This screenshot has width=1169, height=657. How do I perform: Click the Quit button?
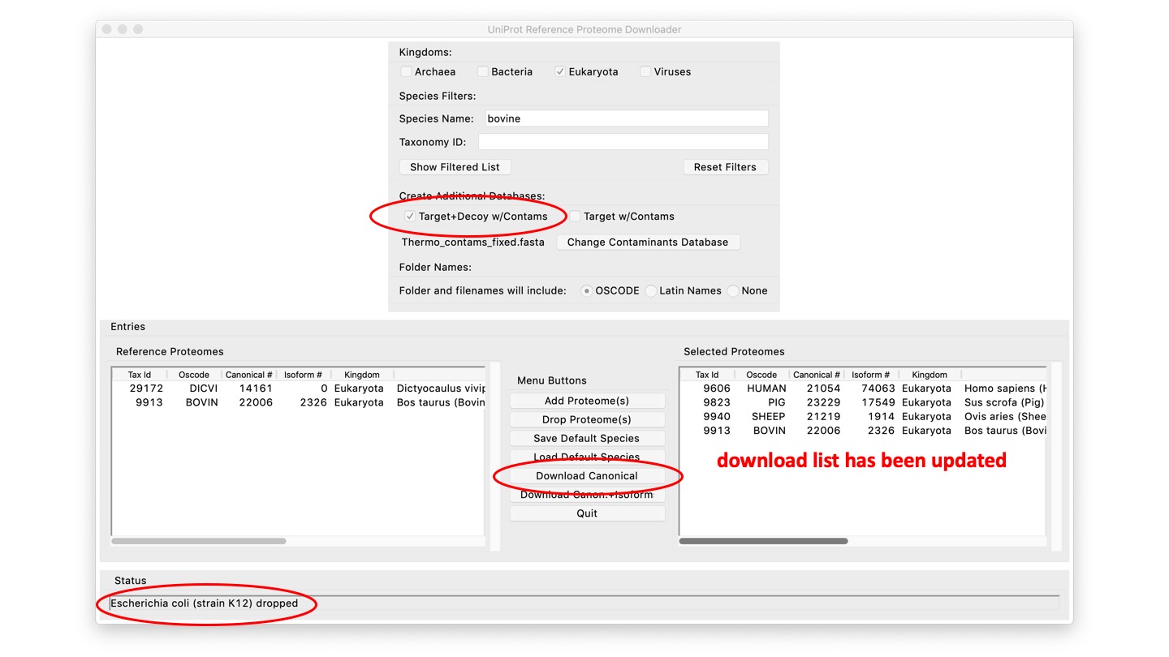point(587,513)
